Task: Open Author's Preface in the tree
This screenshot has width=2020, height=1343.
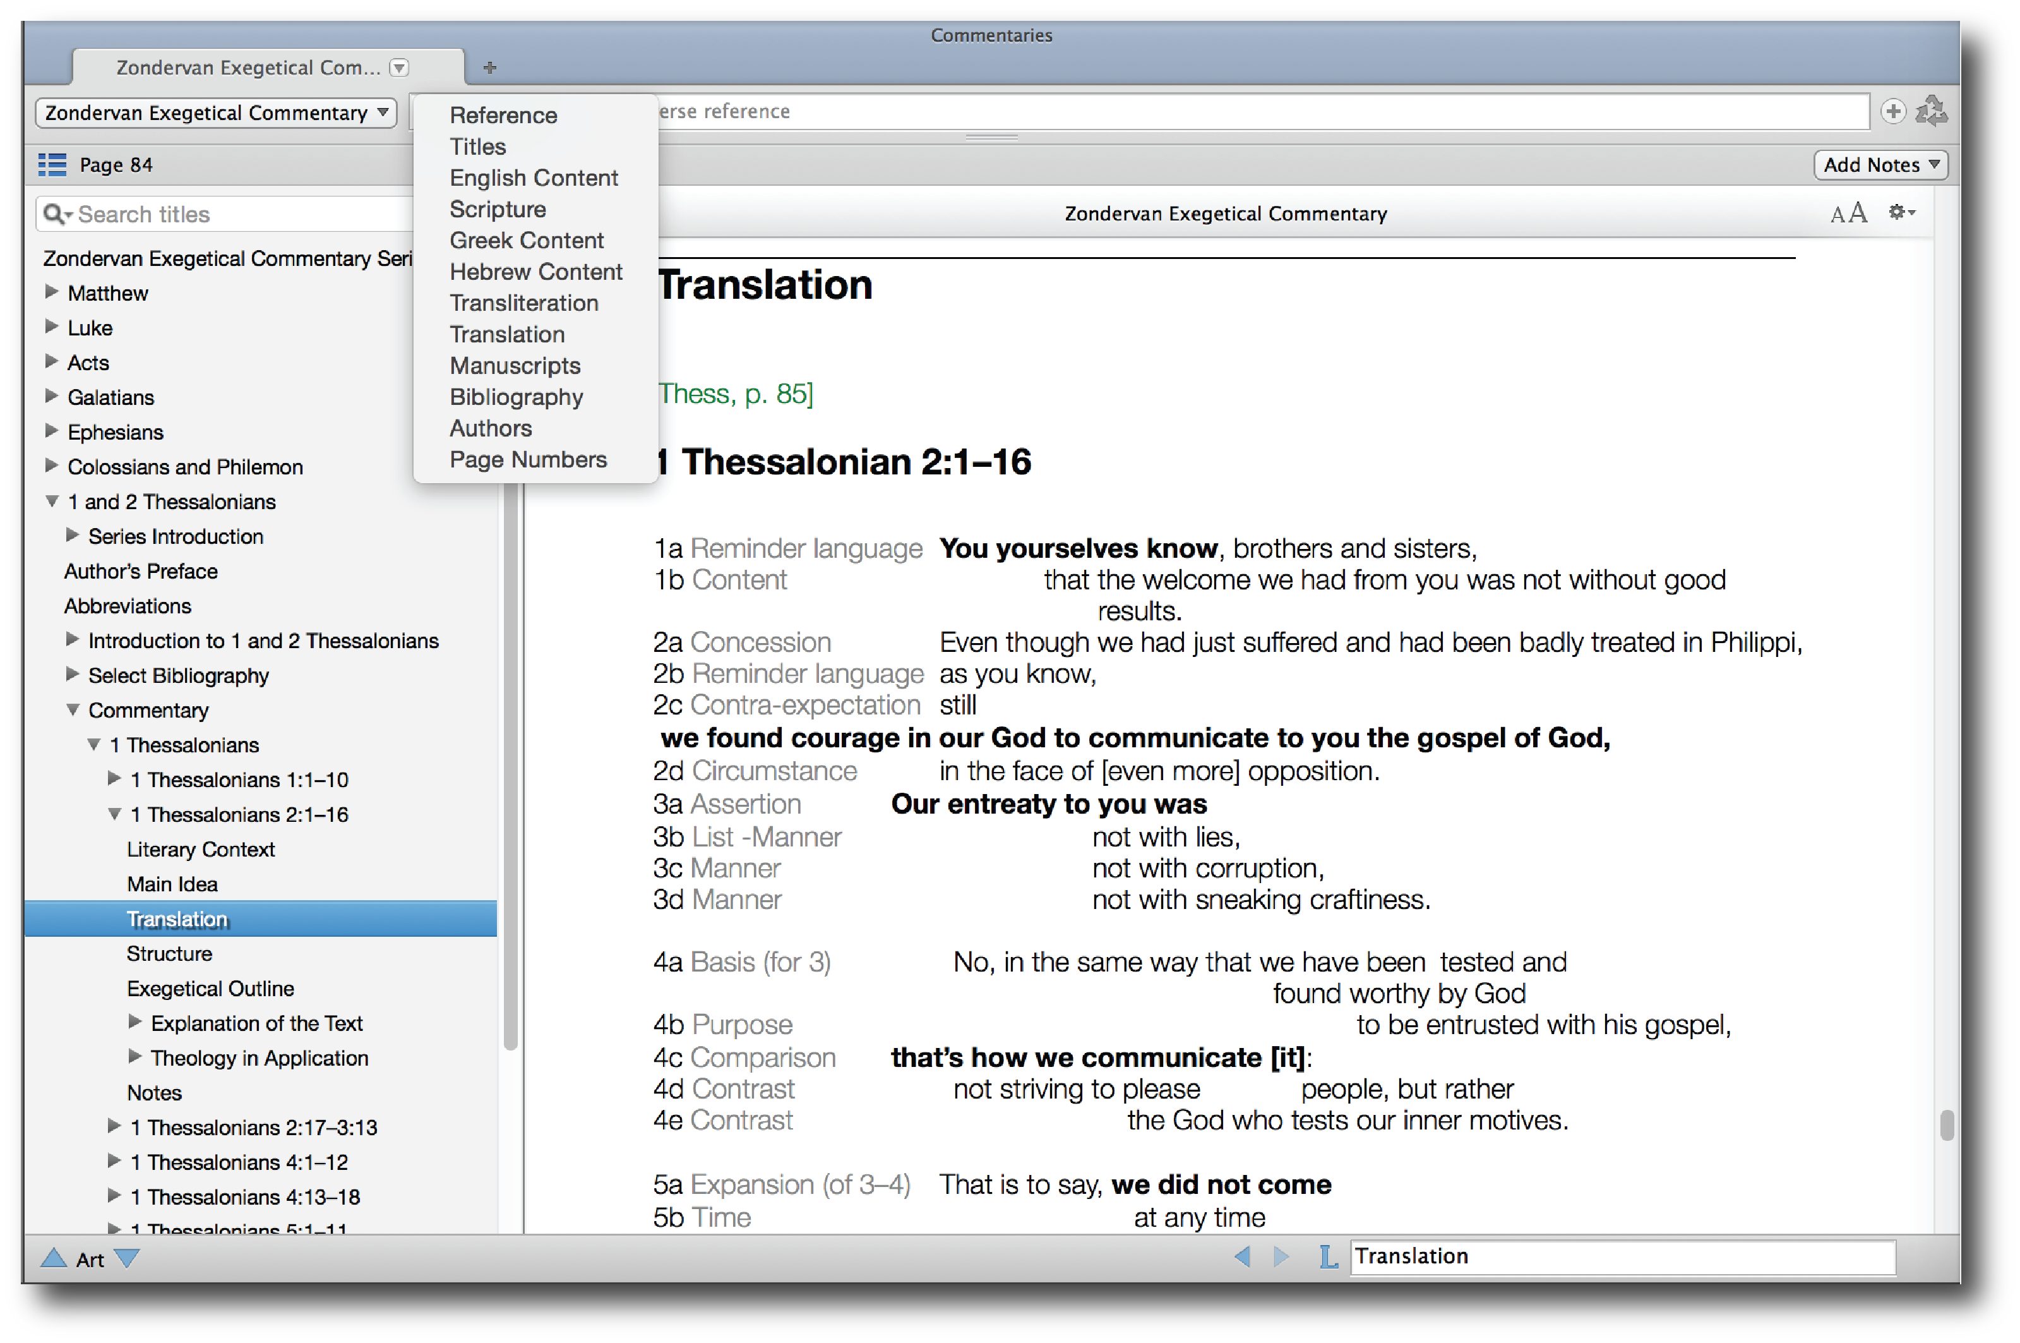Action: pyautogui.click(x=140, y=570)
